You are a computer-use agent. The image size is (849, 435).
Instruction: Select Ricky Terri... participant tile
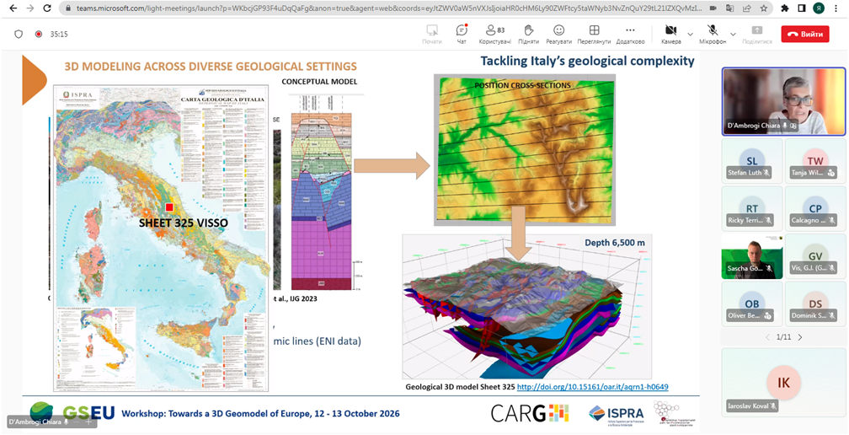pyautogui.click(x=751, y=208)
